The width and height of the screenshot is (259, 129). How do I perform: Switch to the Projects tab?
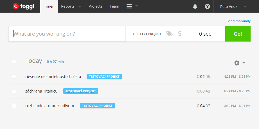[x=95, y=6]
